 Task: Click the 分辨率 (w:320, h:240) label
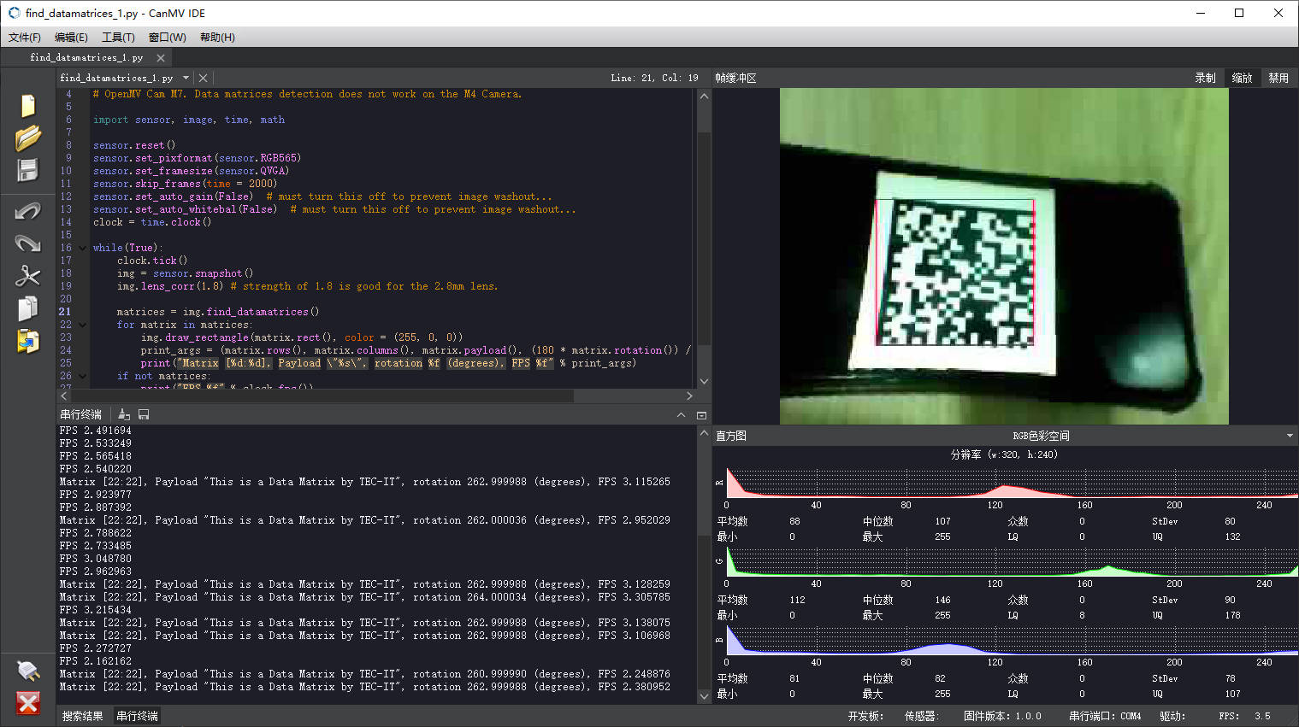[x=1004, y=454]
